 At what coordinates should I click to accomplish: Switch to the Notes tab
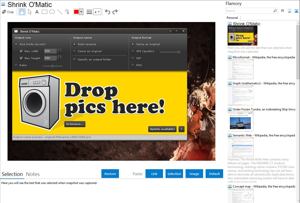point(33,174)
